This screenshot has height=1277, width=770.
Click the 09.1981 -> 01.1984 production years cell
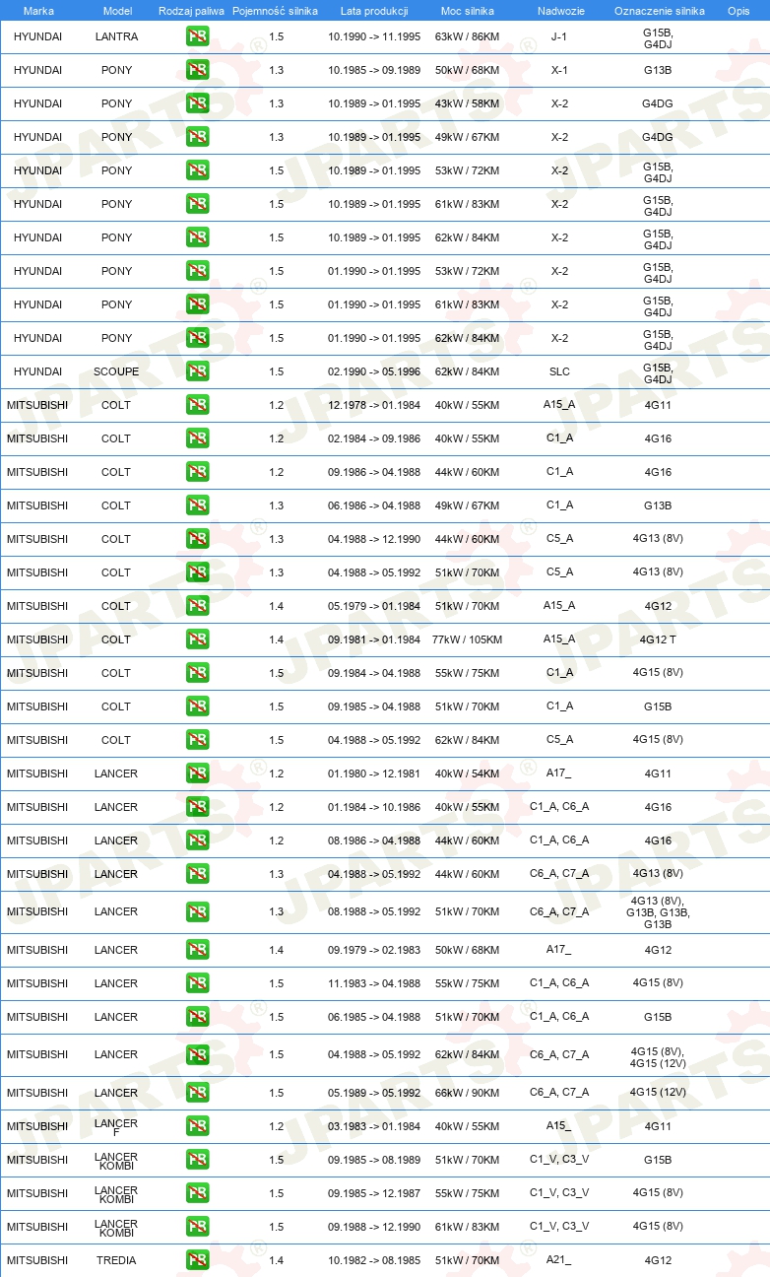point(374,640)
